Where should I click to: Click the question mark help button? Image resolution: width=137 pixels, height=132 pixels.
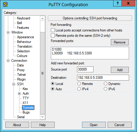pos(117,3)
